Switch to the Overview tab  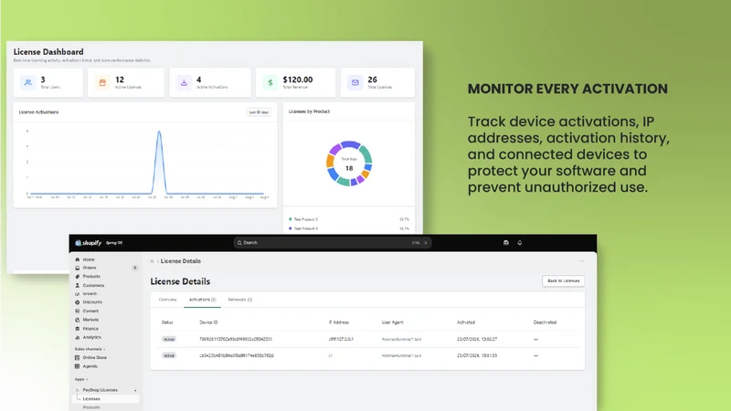167,300
